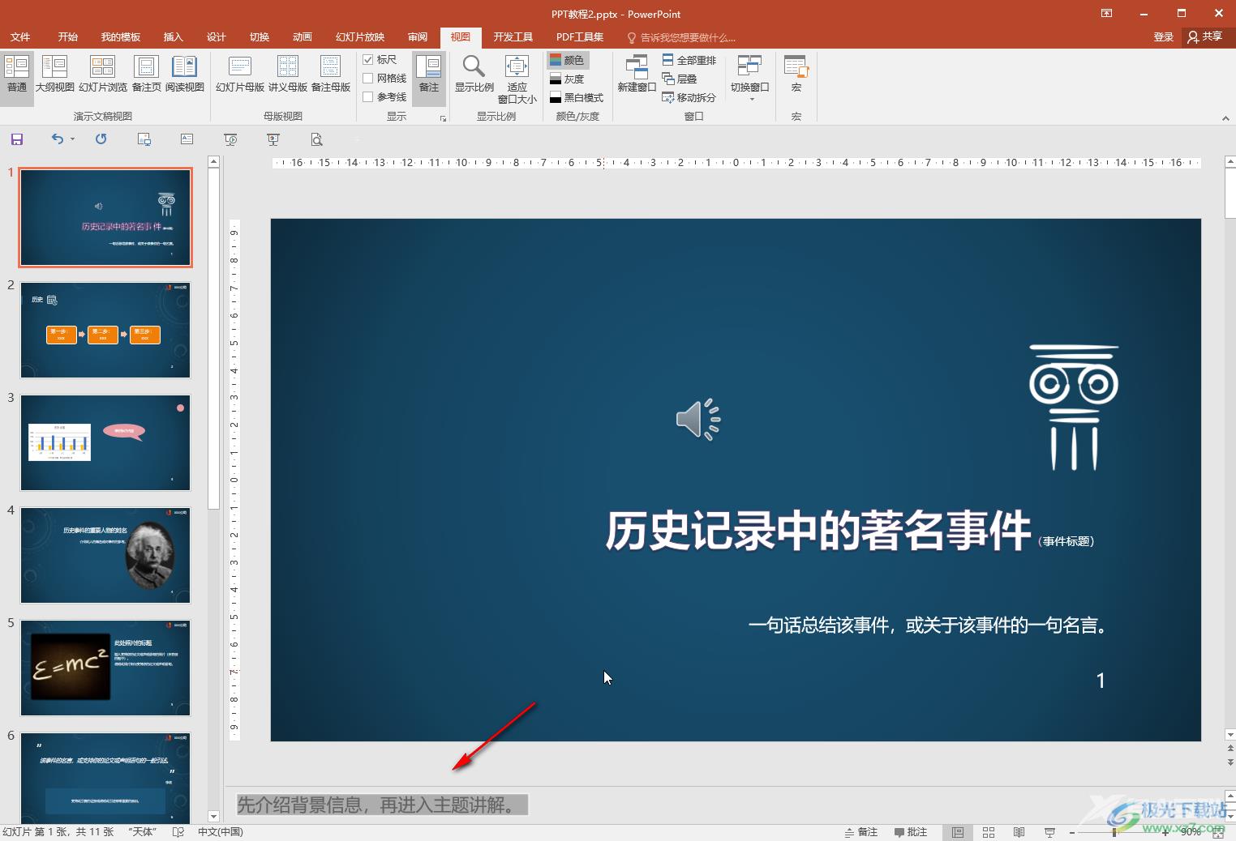Click 登录 sign in

click(1164, 37)
